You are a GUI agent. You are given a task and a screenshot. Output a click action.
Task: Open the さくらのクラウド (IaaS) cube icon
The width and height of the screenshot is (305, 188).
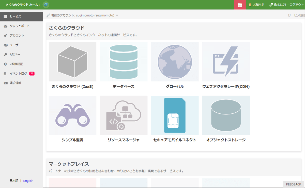(72, 62)
